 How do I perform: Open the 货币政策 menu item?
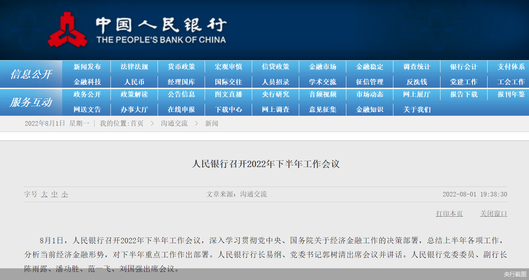click(x=181, y=67)
